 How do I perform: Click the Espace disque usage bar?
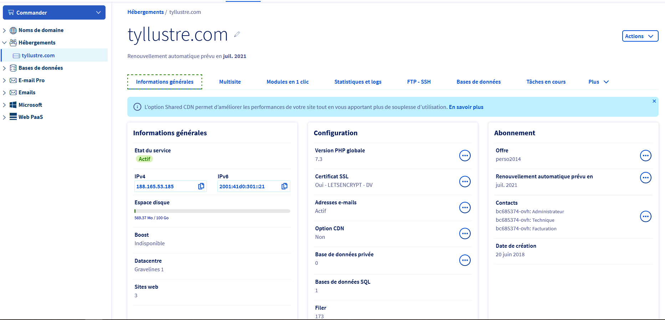click(212, 211)
